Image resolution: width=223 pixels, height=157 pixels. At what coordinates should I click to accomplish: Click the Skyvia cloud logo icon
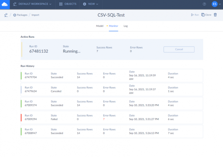(5, 4)
